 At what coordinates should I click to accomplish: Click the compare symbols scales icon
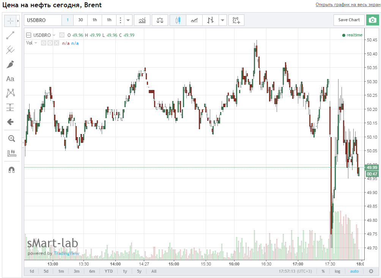click(160, 20)
